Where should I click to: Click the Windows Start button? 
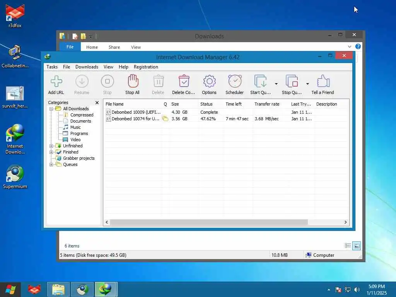[10, 289]
